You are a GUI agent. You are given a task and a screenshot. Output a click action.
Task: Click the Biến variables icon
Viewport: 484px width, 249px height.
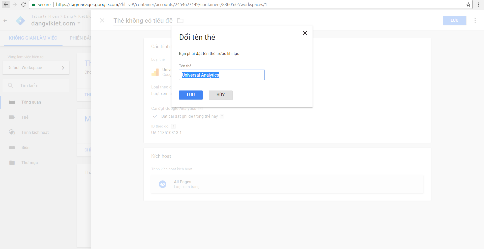tap(12, 147)
